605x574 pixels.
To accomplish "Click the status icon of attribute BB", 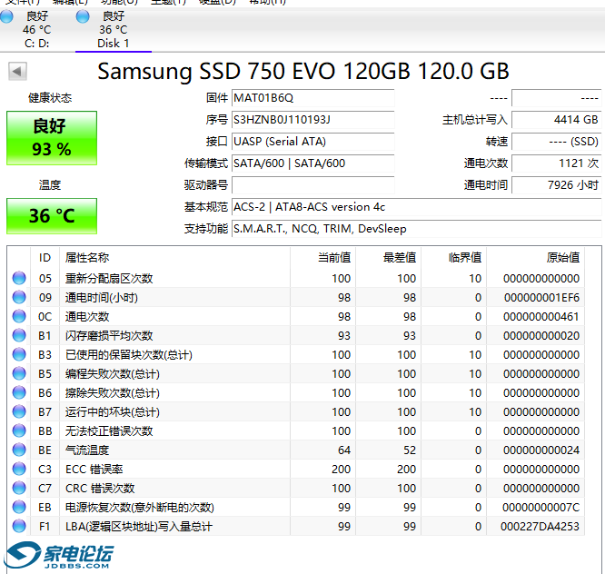I will click(x=19, y=430).
